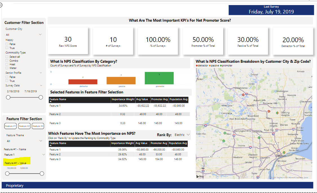
Task: Sort Selected Features table by Importance Weight
Action: click(x=123, y=99)
